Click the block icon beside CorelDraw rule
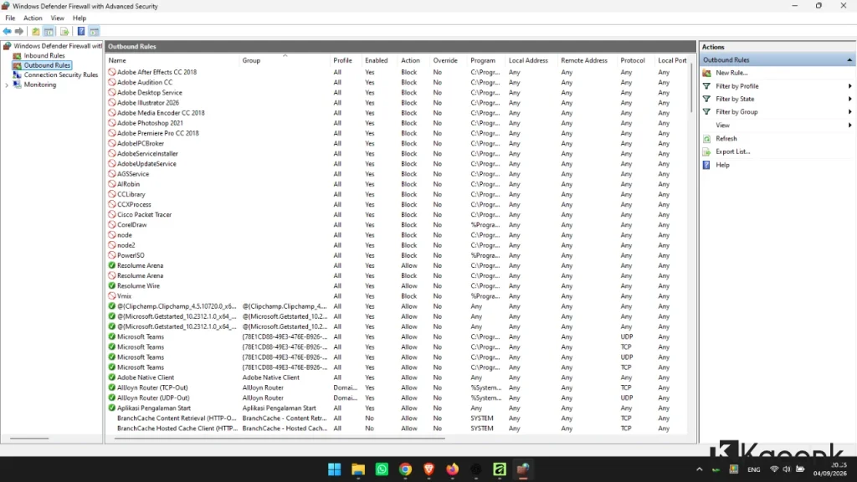Screen dimensions: 857x482 pos(112,224)
